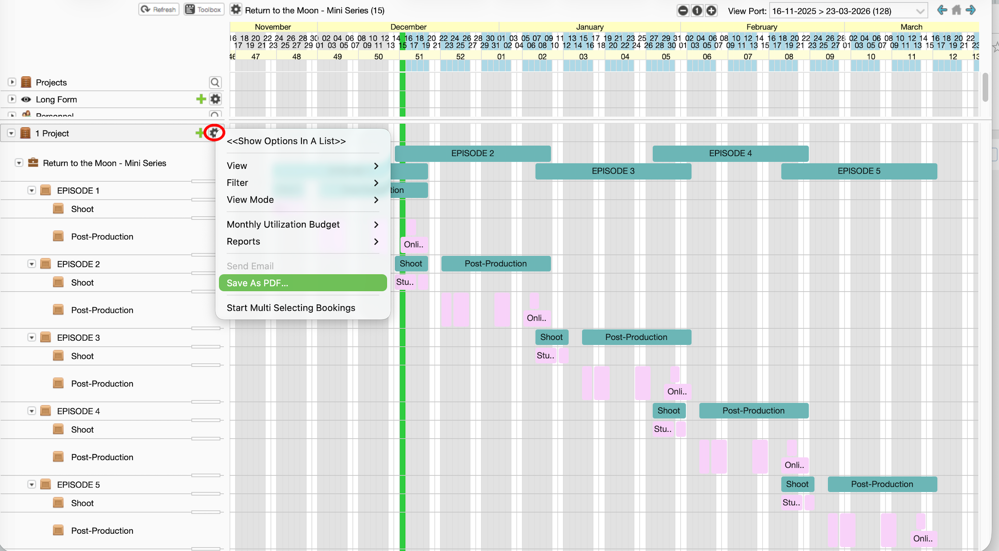Click the green plus in the Long Form row

click(201, 99)
